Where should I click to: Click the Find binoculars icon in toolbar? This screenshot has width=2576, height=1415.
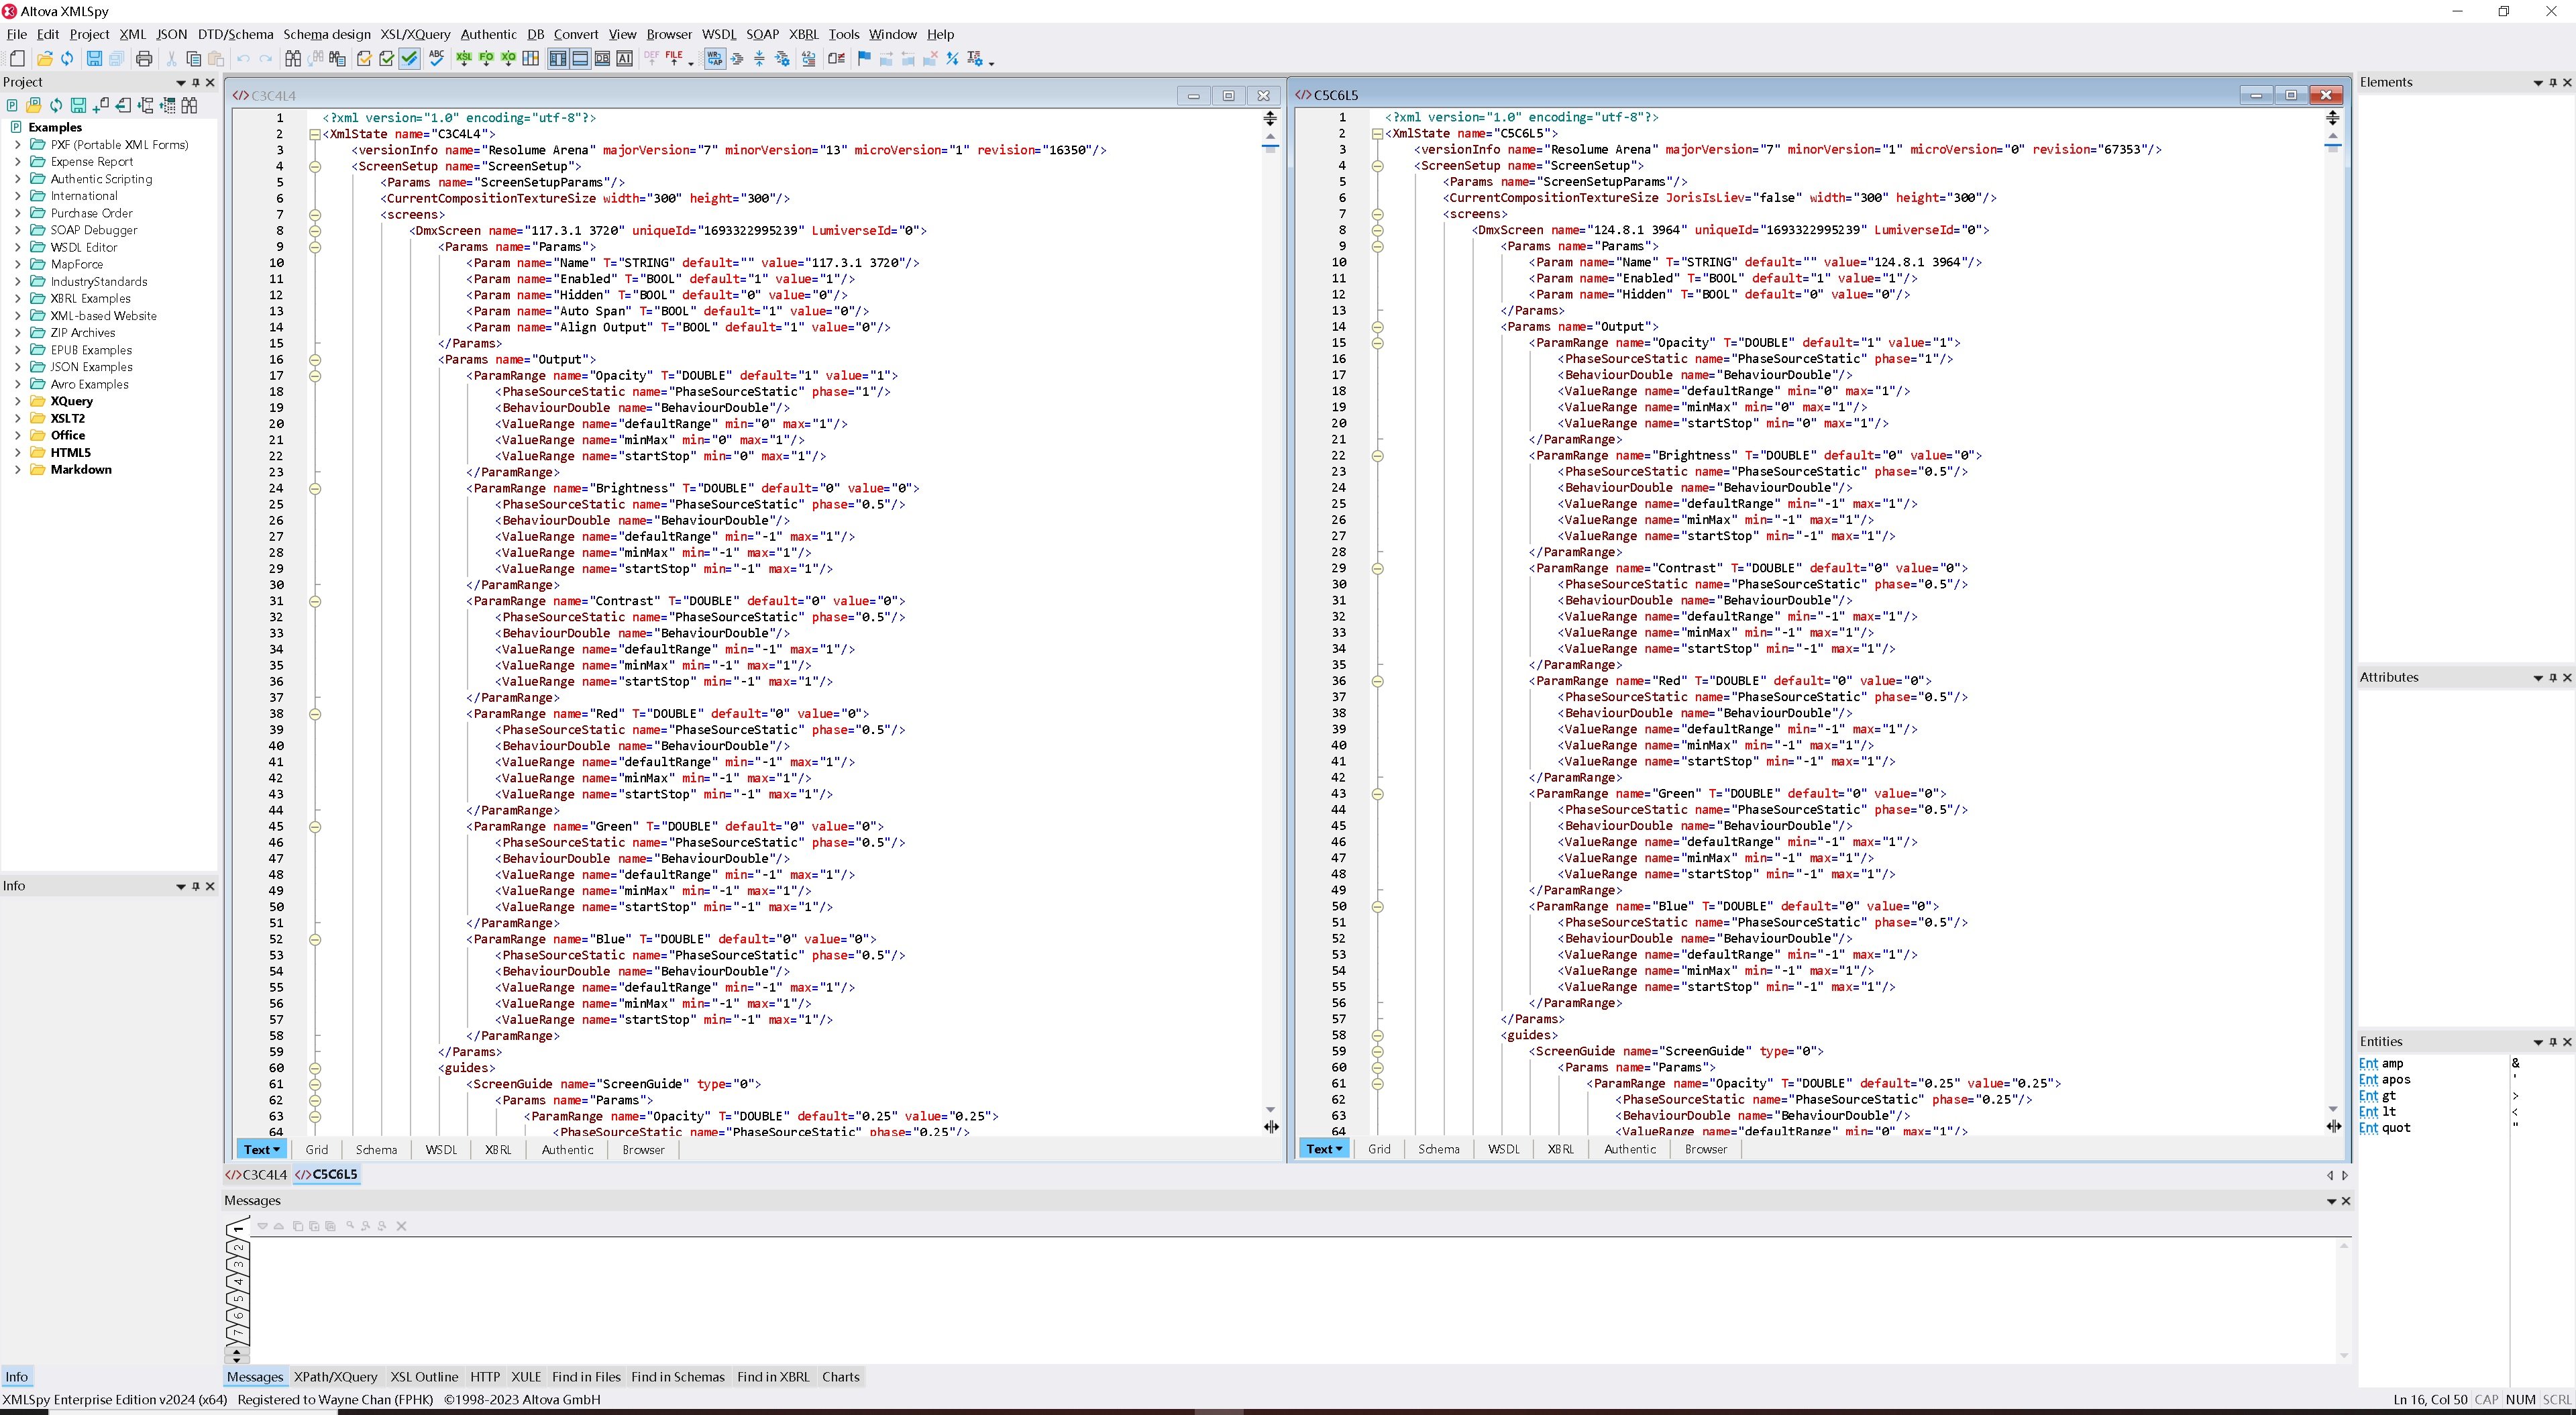(x=292, y=59)
